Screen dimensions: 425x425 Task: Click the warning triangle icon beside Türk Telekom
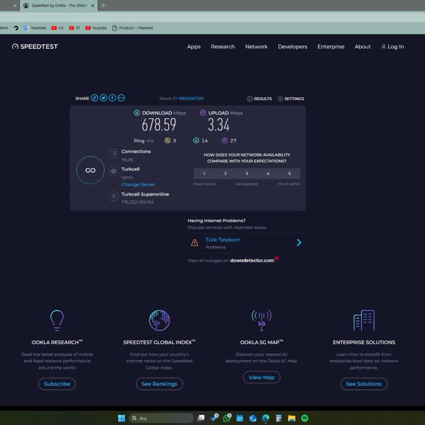194,242
